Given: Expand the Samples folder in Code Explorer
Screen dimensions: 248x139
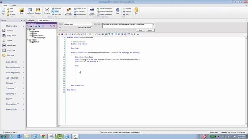Looking at the screenshot, I should pos(30,32).
